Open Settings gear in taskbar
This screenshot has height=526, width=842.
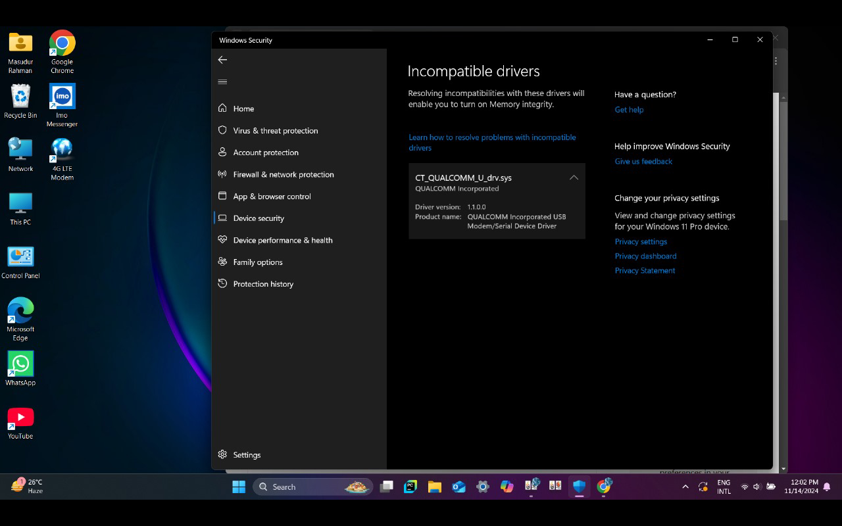coord(483,487)
